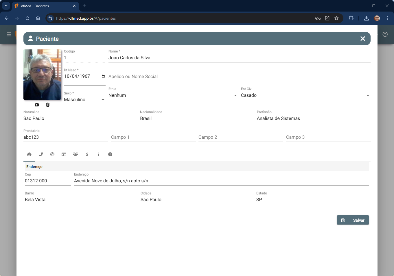Screen dimensions: 394x276
Task: Open the address tab house icon
Action: pos(29,154)
